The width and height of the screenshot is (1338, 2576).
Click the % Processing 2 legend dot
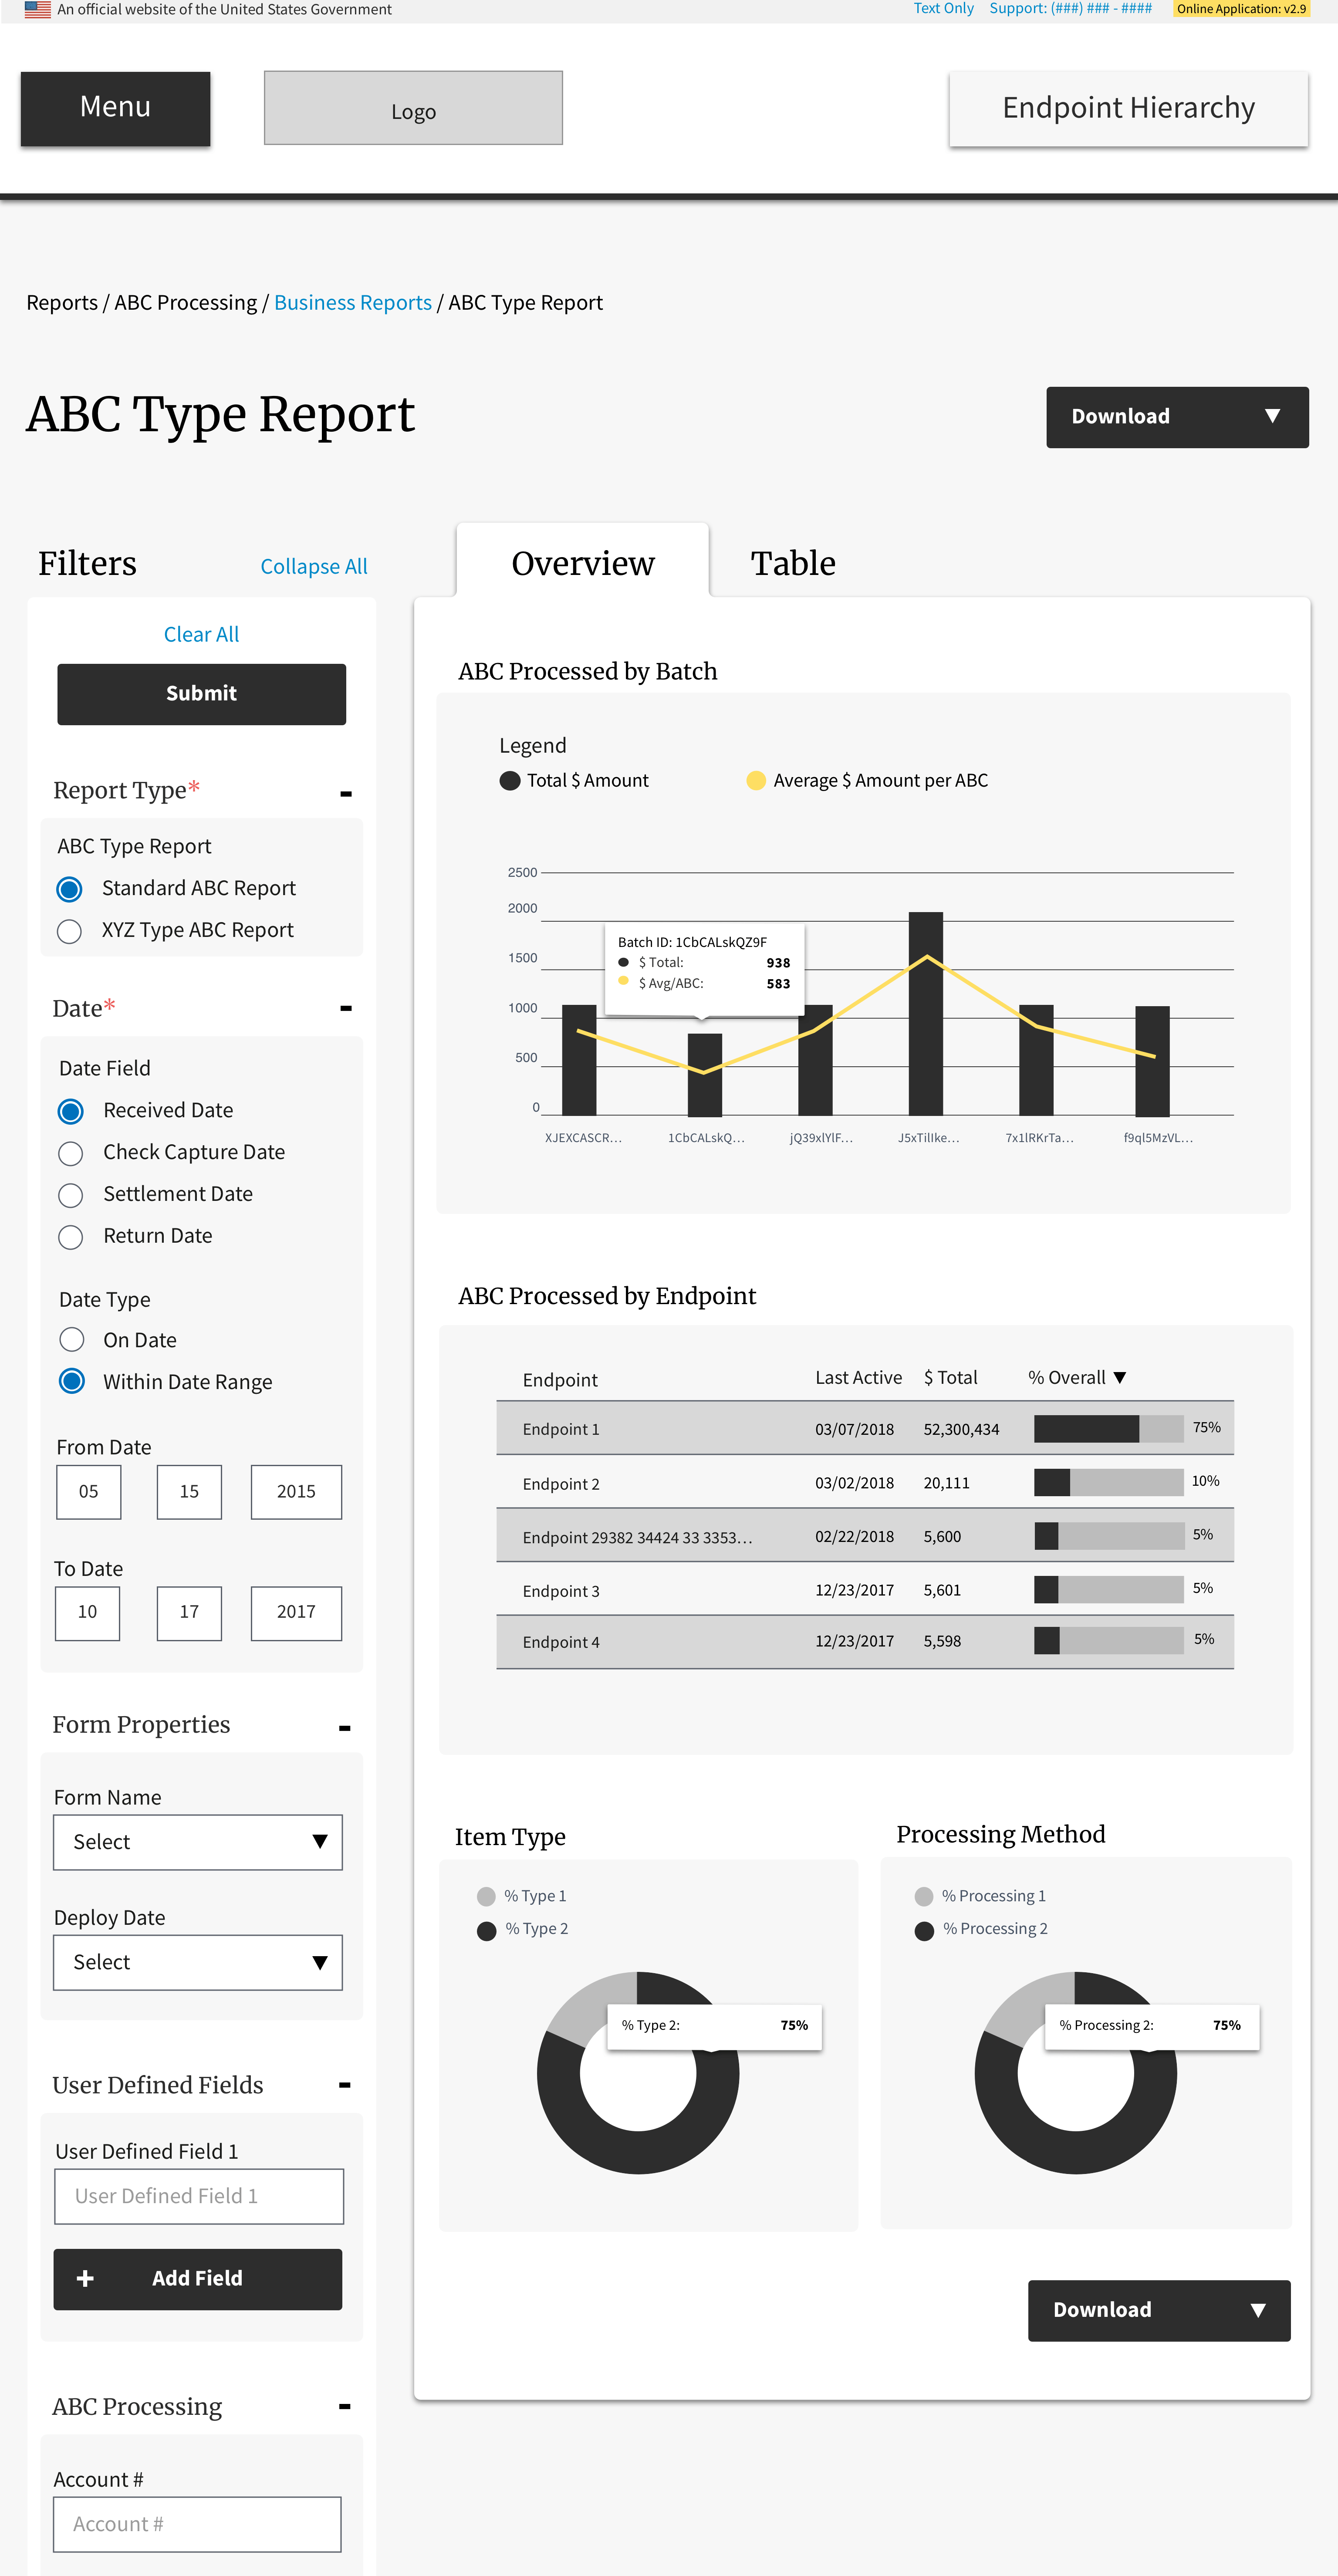tap(924, 1930)
